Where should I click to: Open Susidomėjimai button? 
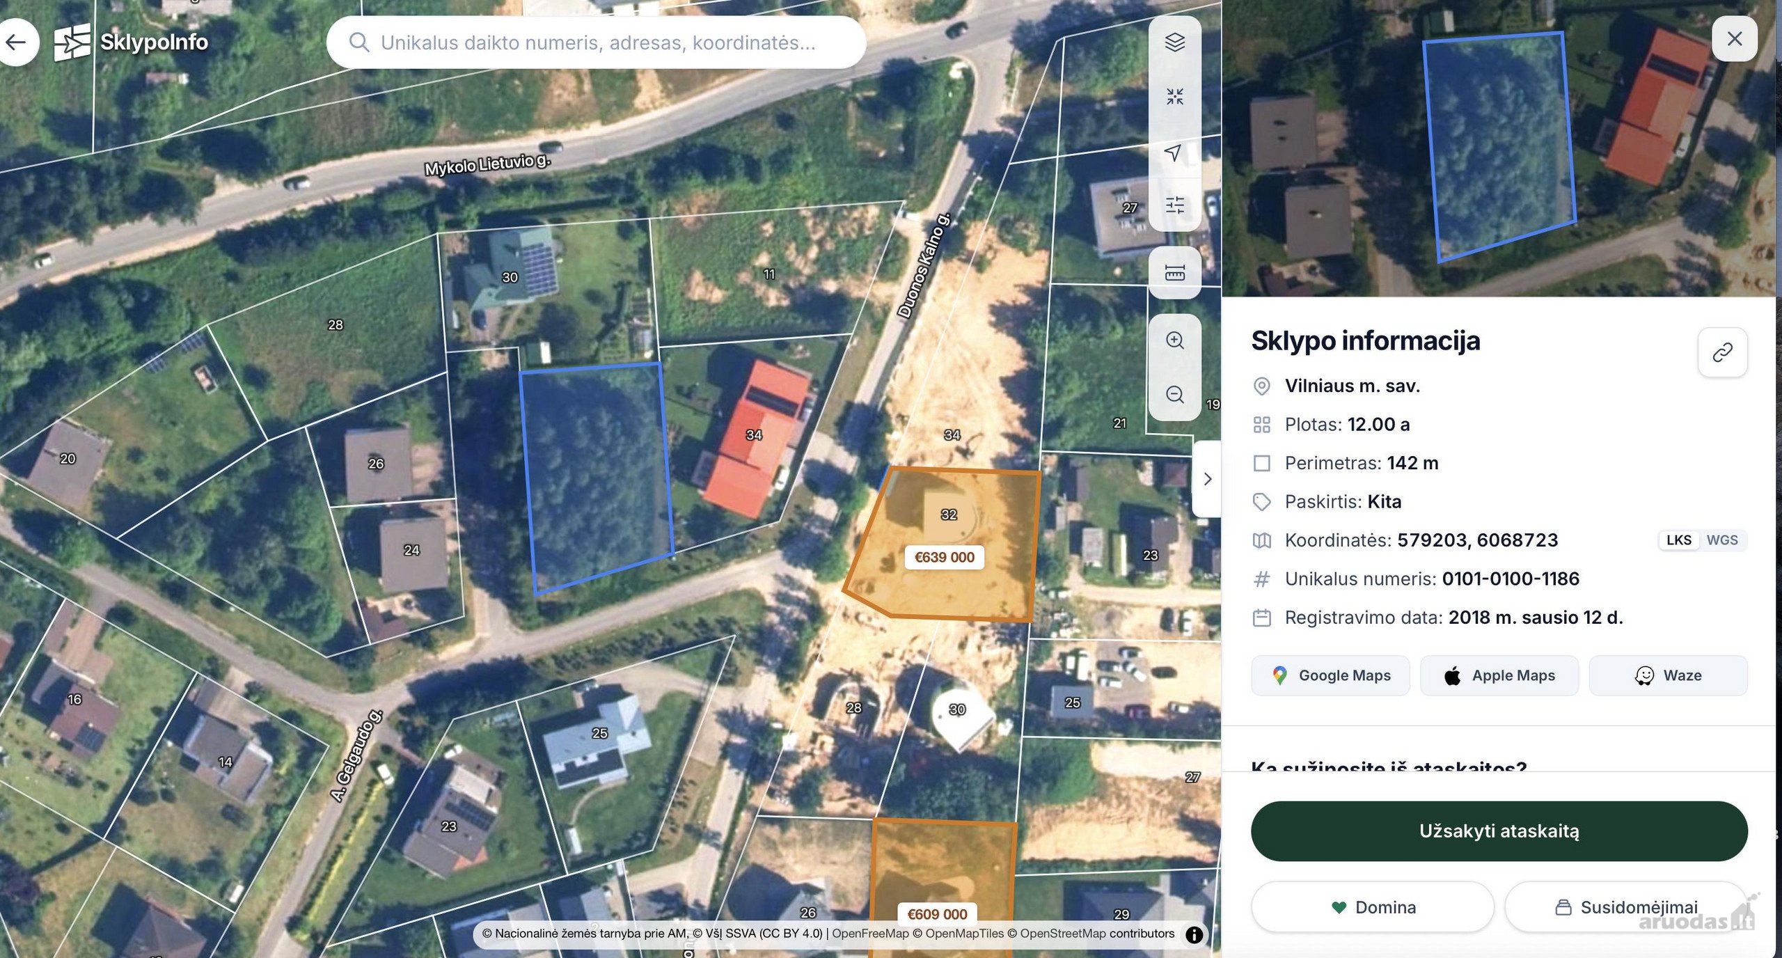(1626, 907)
